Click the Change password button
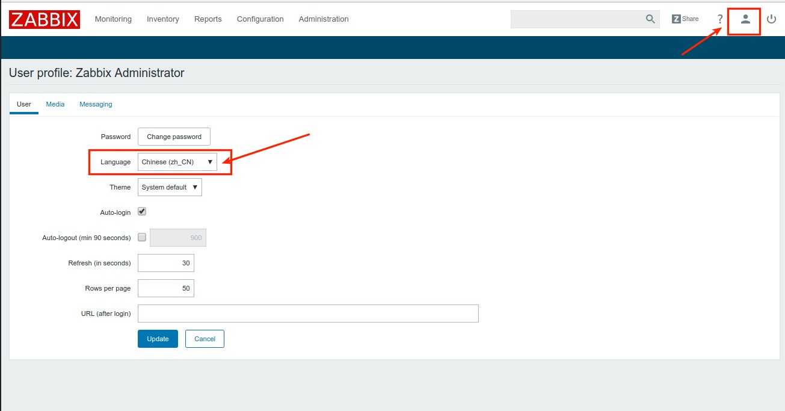The image size is (785, 411). tap(174, 137)
